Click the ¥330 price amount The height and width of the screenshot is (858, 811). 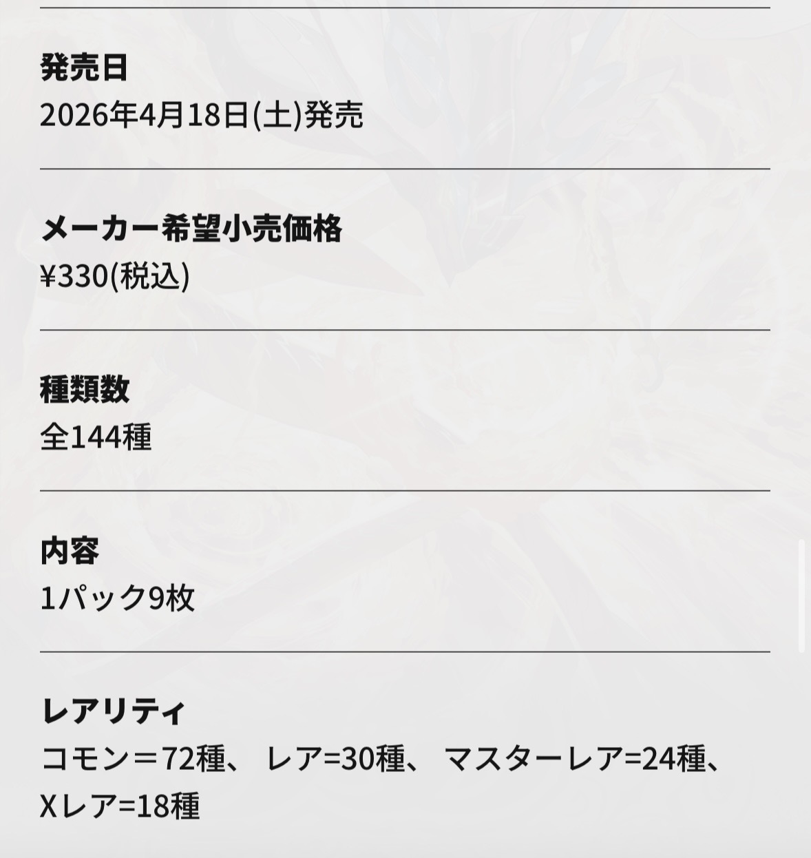[74, 276]
